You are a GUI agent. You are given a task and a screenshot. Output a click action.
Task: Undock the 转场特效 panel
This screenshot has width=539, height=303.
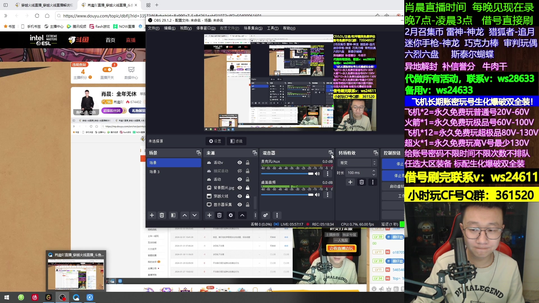click(376, 153)
